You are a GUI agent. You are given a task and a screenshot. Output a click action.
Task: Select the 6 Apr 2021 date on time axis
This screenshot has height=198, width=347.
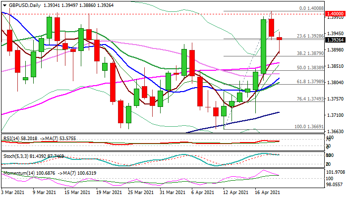tap(204, 192)
